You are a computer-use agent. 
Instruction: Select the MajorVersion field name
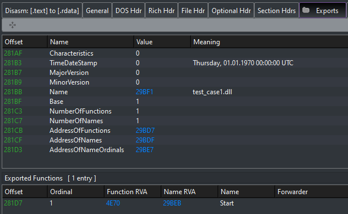click(x=69, y=73)
